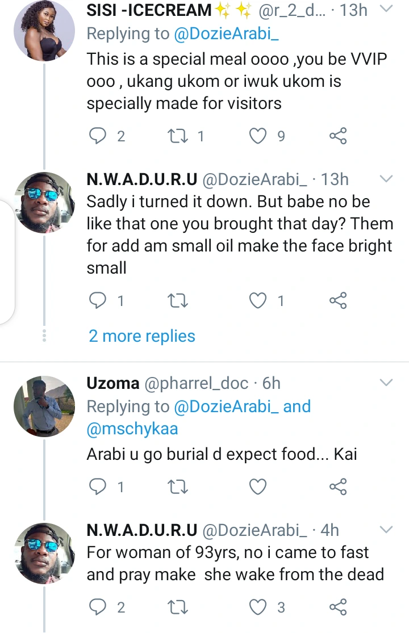Reply to "Sadly i turned it down" tweet
The image size is (409, 633).
point(99,301)
